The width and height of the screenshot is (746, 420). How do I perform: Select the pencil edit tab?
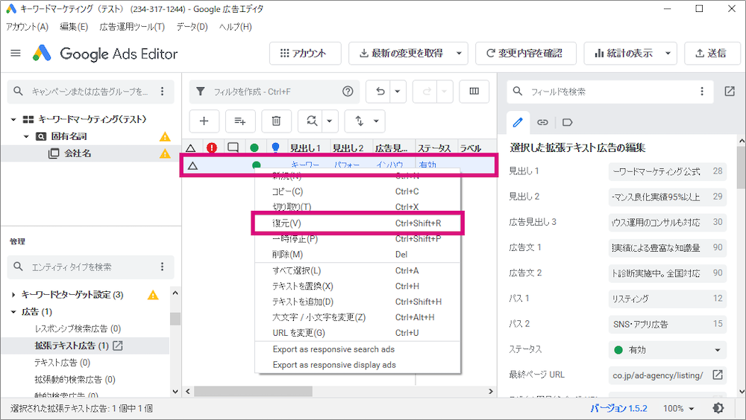518,122
